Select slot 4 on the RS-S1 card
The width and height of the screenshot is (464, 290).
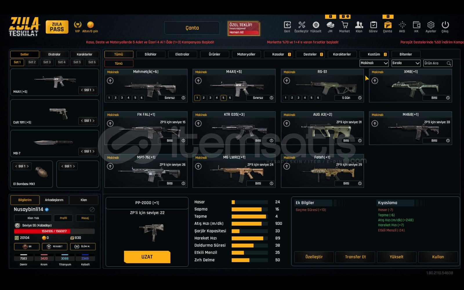point(305,98)
